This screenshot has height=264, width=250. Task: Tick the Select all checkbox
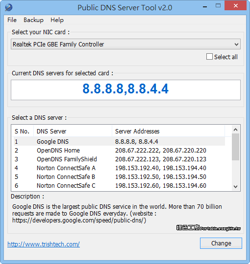point(209,57)
